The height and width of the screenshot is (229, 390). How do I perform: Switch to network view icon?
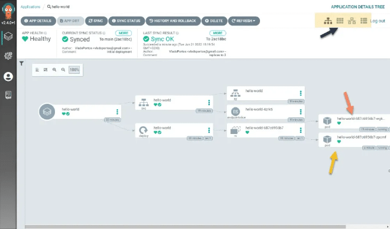352,21
